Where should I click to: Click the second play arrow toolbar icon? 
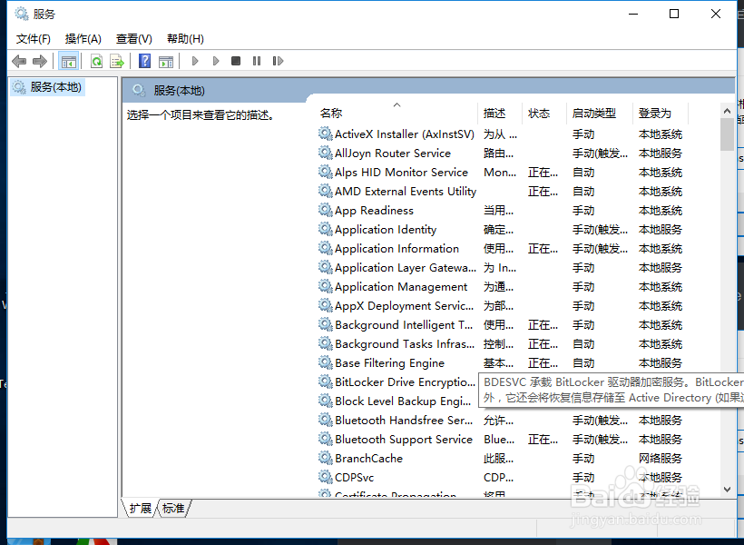(x=216, y=61)
